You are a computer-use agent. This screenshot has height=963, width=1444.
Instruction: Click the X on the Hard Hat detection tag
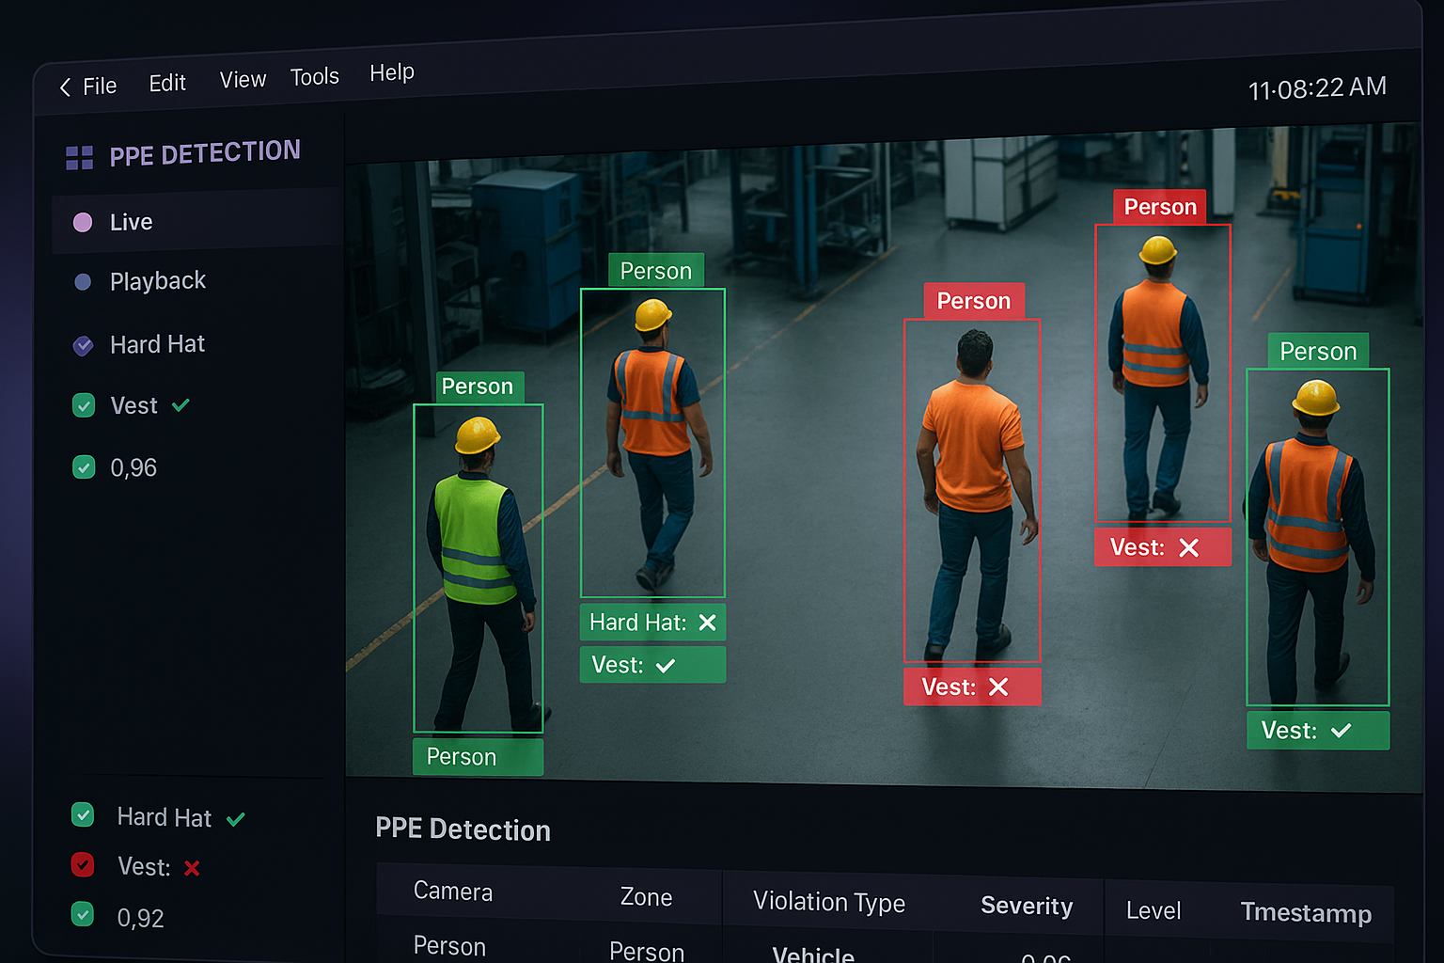(x=708, y=623)
